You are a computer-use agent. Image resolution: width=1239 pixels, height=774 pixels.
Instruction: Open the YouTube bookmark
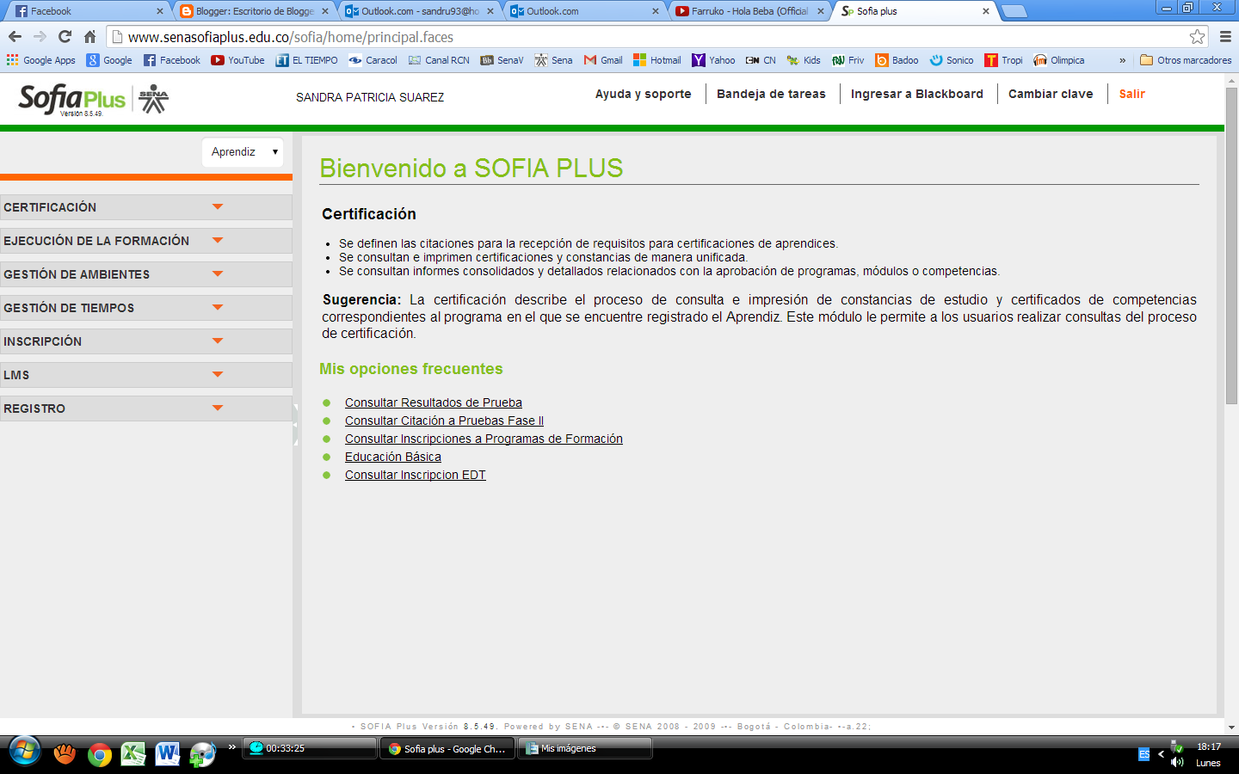[237, 59]
